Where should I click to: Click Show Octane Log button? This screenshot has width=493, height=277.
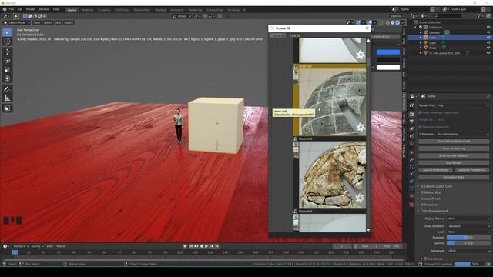click(454, 149)
